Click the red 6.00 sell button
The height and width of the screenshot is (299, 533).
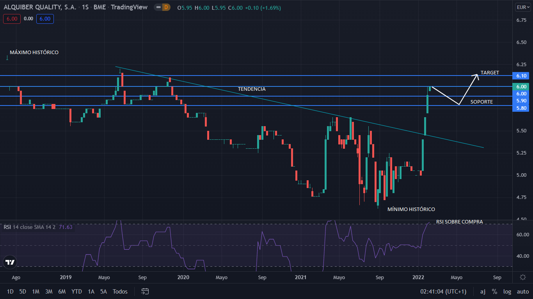coord(12,19)
